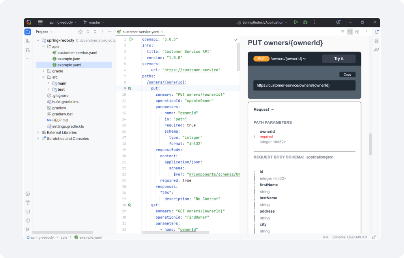This screenshot has height=258, width=404.
Task: Open the Git tool window icon
Action: point(28,229)
